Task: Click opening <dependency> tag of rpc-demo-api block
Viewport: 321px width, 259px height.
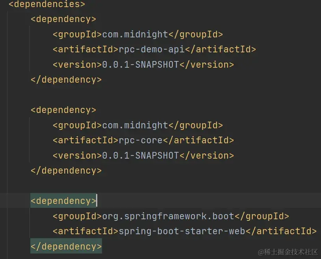Action: click(63, 19)
